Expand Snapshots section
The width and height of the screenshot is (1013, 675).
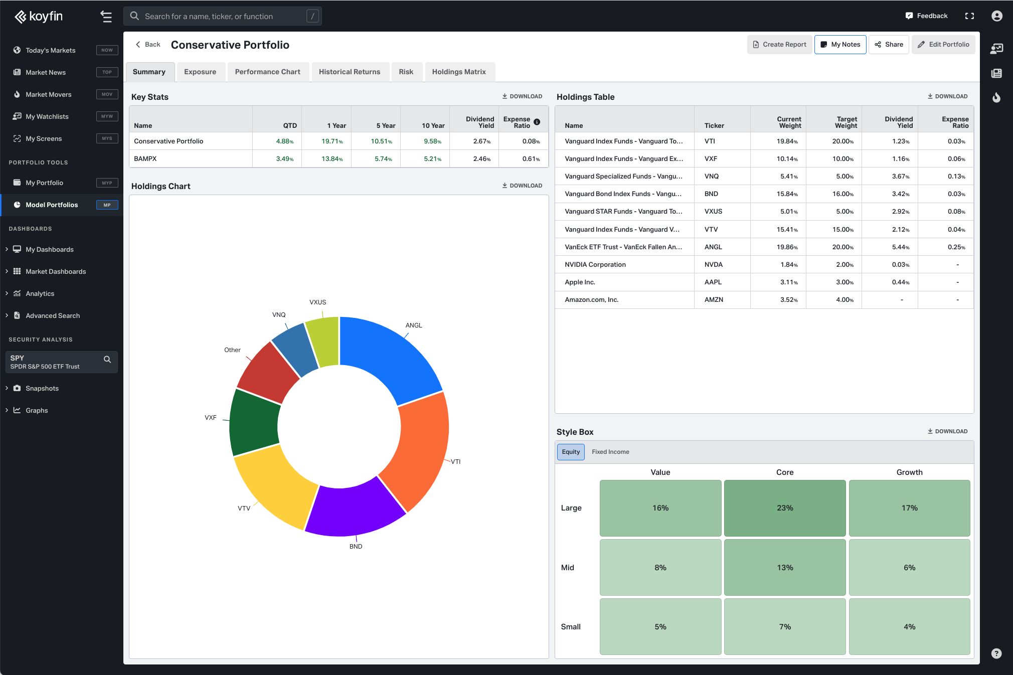(x=7, y=388)
